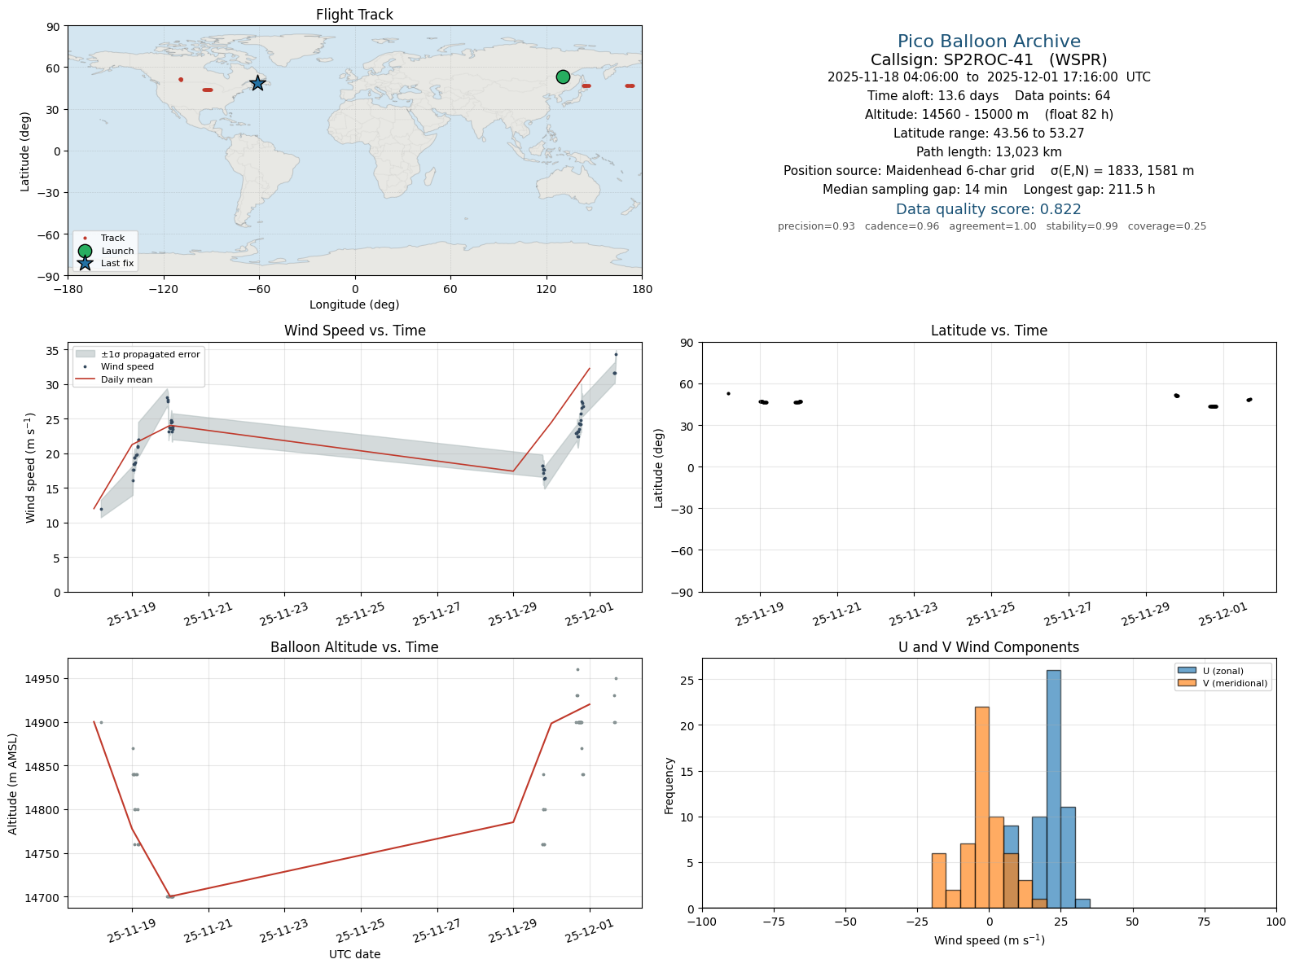Select the "Balloon Altitude vs. Time" title
1295x968 pixels.
[354, 647]
